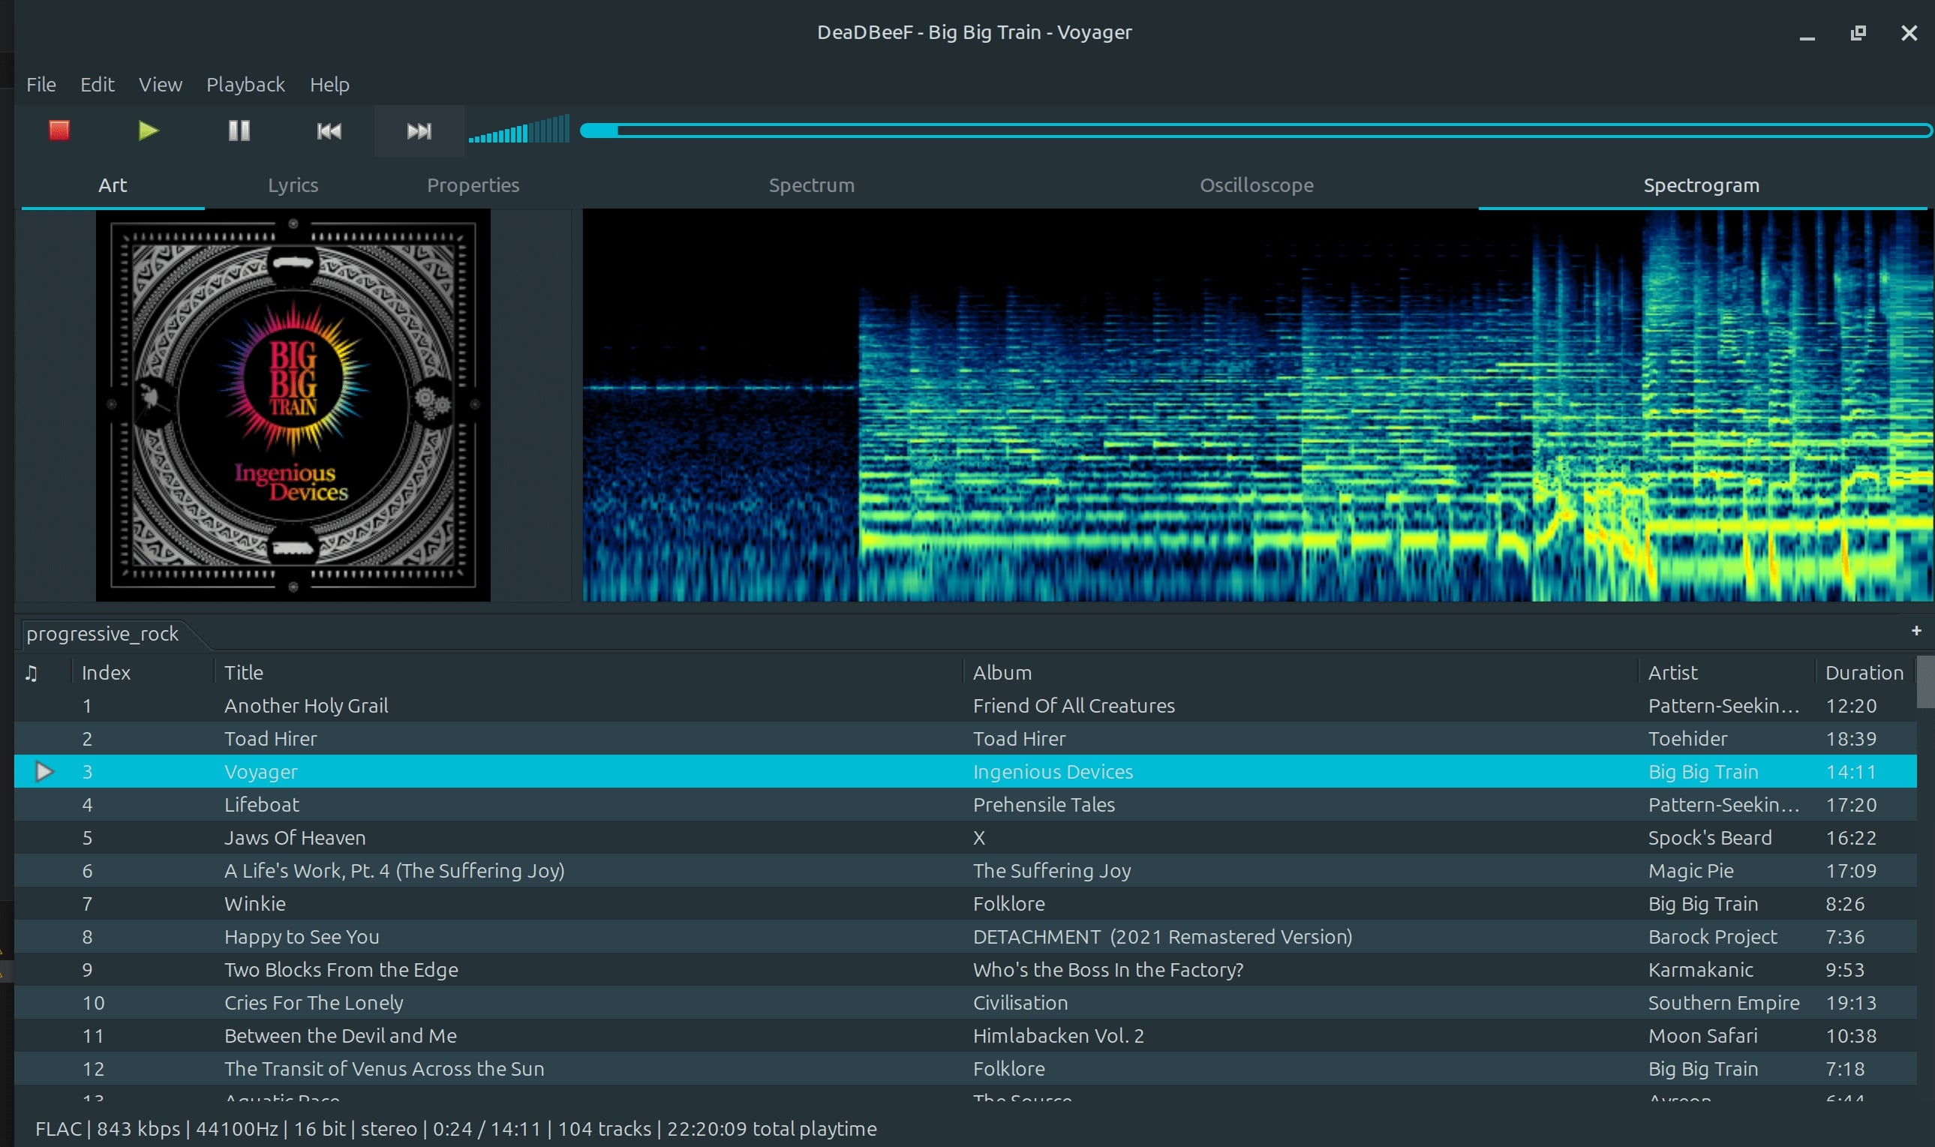This screenshot has width=1935, height=1147.
Task: Skip to the next track
Action: 419,131
